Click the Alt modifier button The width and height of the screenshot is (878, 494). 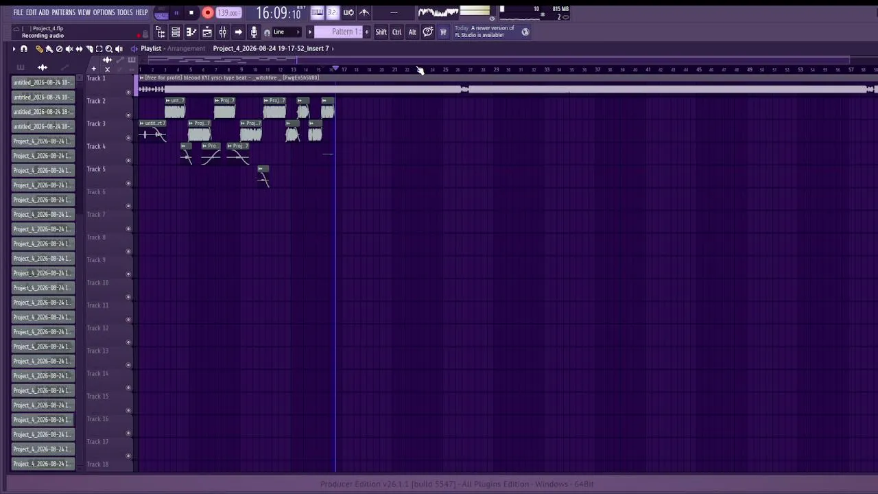click(412, 32)
